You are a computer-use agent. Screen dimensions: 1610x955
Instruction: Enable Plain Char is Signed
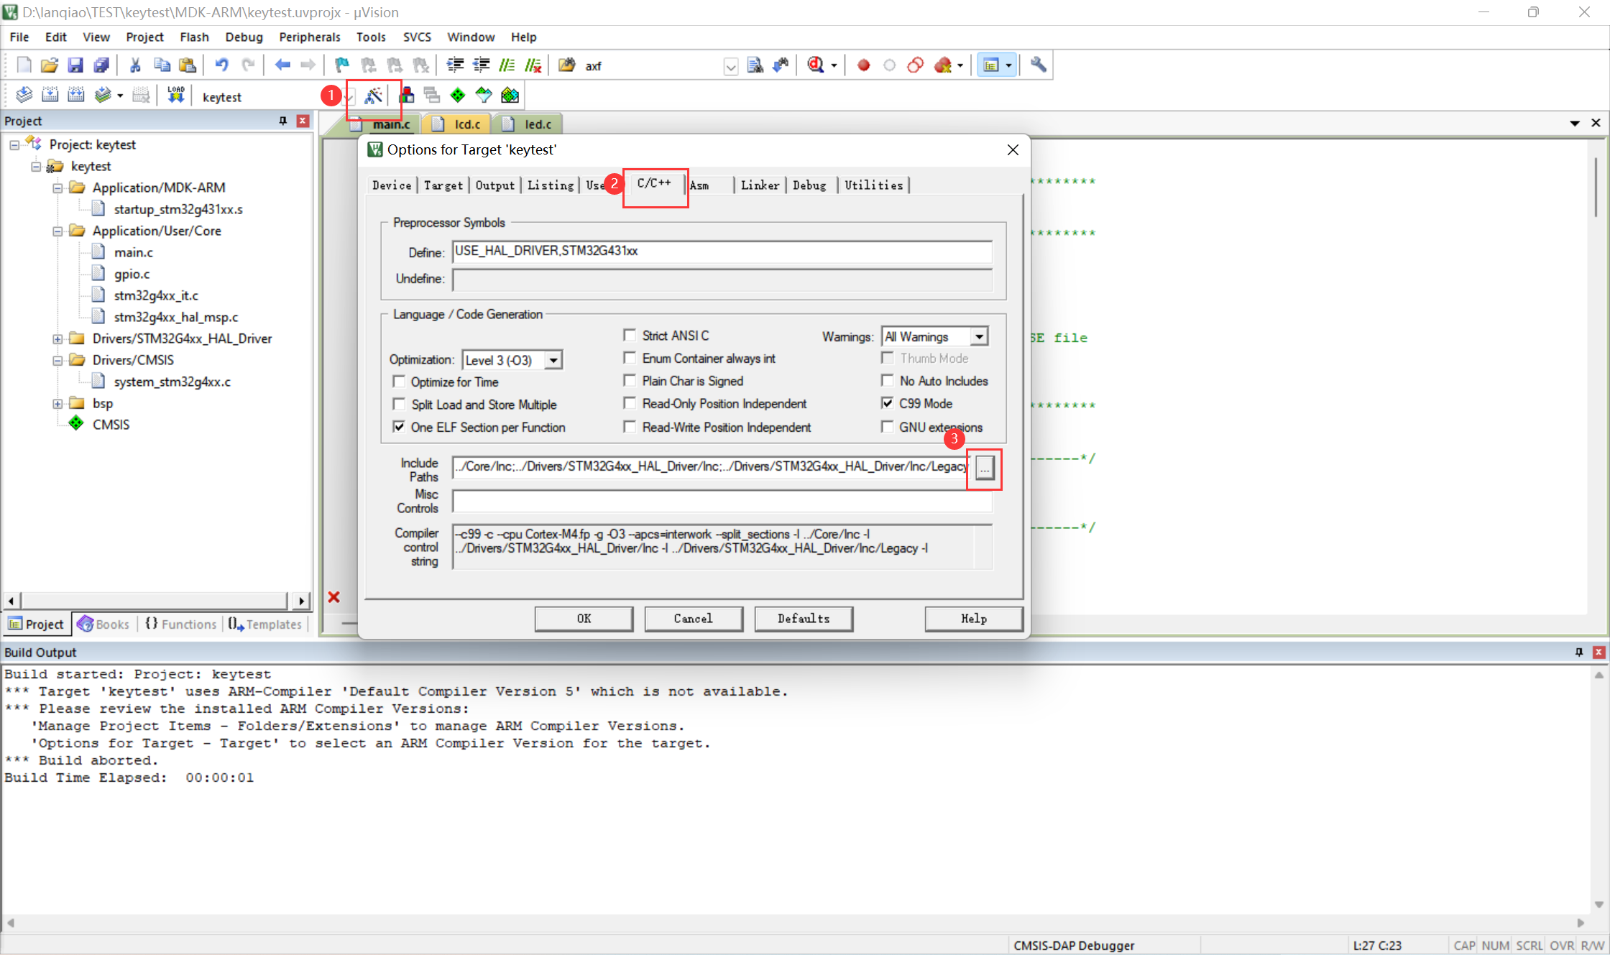point(630,381)
